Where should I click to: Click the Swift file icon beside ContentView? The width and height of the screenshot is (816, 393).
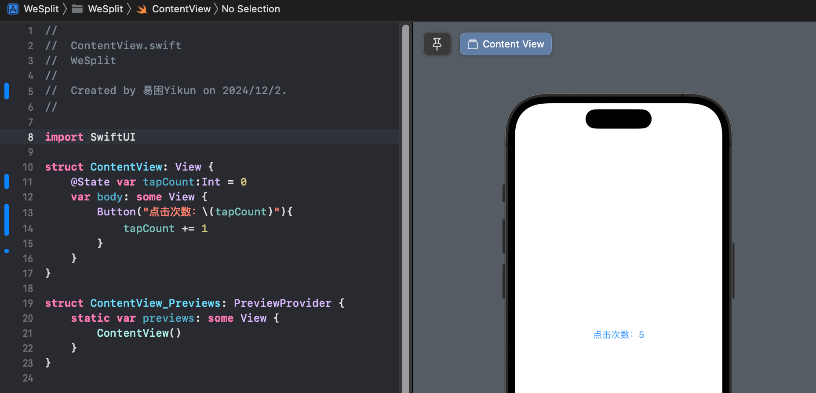point(142,9)
